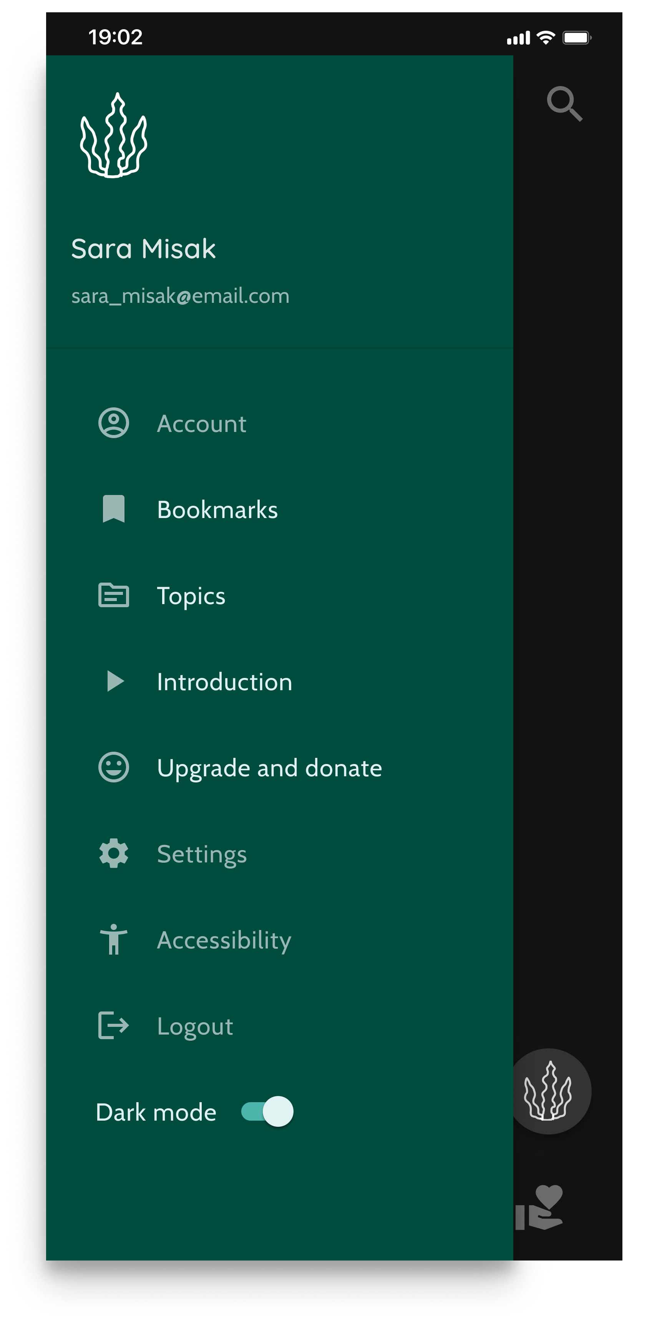Open Settings from the navigation drawer
Image resolution: width=647 pixels, height=1322 pixels.
[x=202, y=854]
